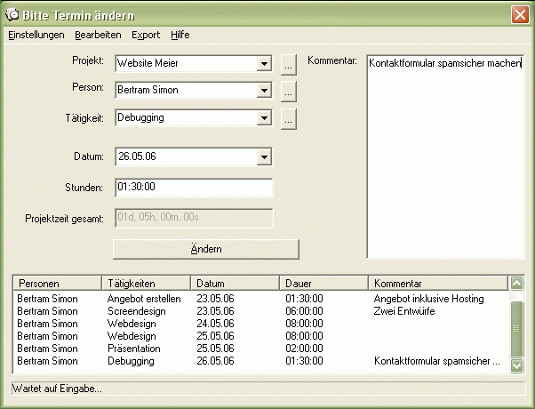Close the Bitte Termin ändern window

(x=520, y=13)
